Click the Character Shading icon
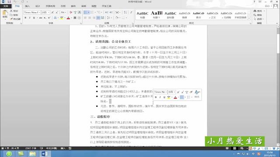 tap(75, 18)
